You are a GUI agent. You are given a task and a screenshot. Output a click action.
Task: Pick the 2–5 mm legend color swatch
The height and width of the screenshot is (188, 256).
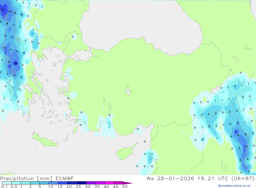click(35, 183)
